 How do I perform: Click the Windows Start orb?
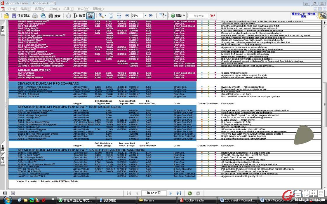tap(8, 200)
